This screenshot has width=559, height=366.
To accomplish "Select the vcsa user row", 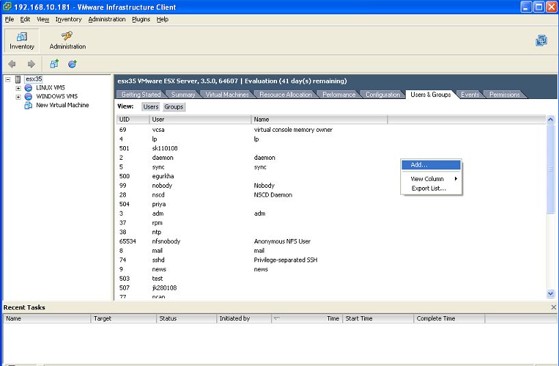I will (x=332, y=130).
